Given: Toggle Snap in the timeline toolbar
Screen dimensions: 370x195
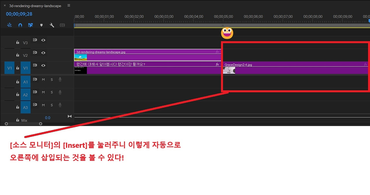Looking at the screenshot, I should point(20,25).
